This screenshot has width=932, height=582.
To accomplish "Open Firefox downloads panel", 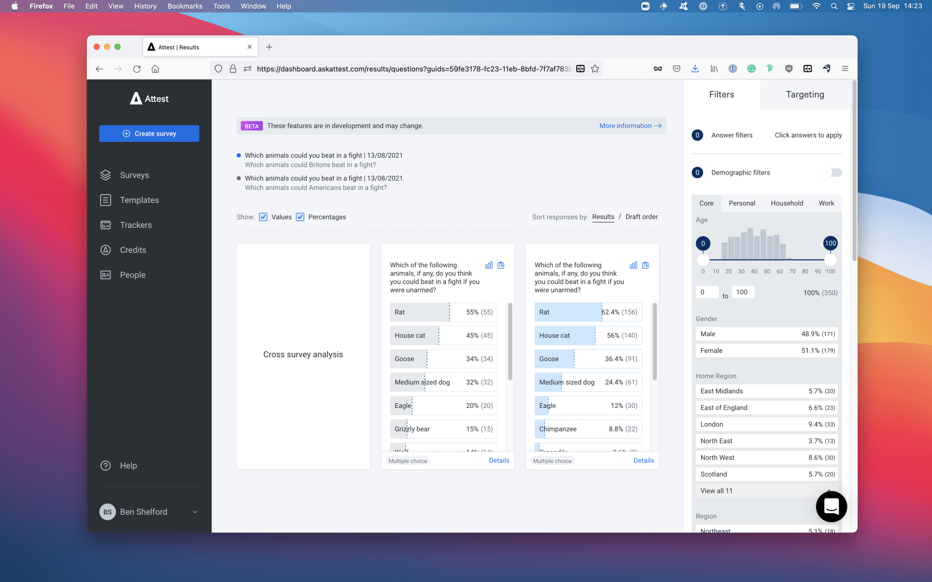I will [695, 69].
